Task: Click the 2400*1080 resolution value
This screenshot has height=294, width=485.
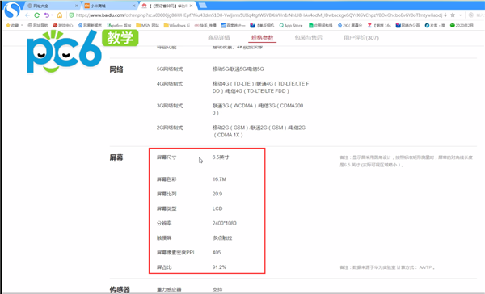Action: point(224,223)
